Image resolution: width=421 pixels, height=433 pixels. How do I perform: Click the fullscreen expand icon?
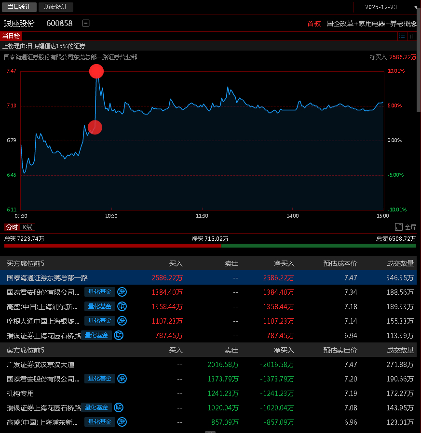pyautogui.click(x=399, y=227)
